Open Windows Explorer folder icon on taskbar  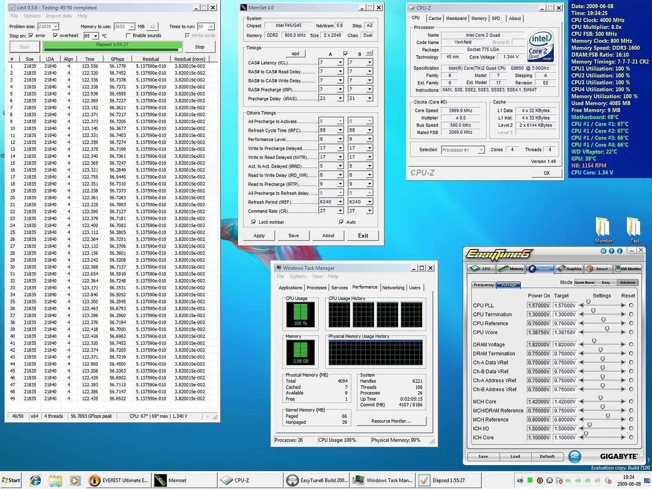tap(55, 480)
